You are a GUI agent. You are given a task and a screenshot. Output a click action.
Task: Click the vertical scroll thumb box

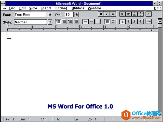pos(160,26)
